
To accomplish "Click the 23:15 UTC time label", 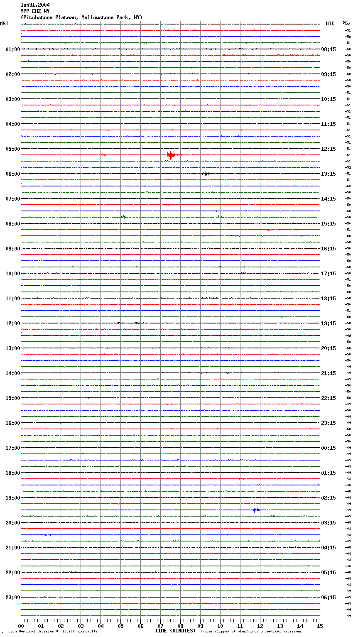I will point(328,423).
